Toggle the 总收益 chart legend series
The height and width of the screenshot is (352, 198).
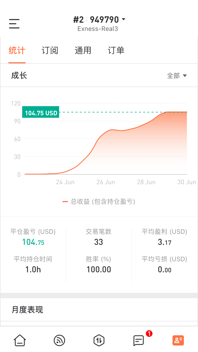tap(99, 202)
